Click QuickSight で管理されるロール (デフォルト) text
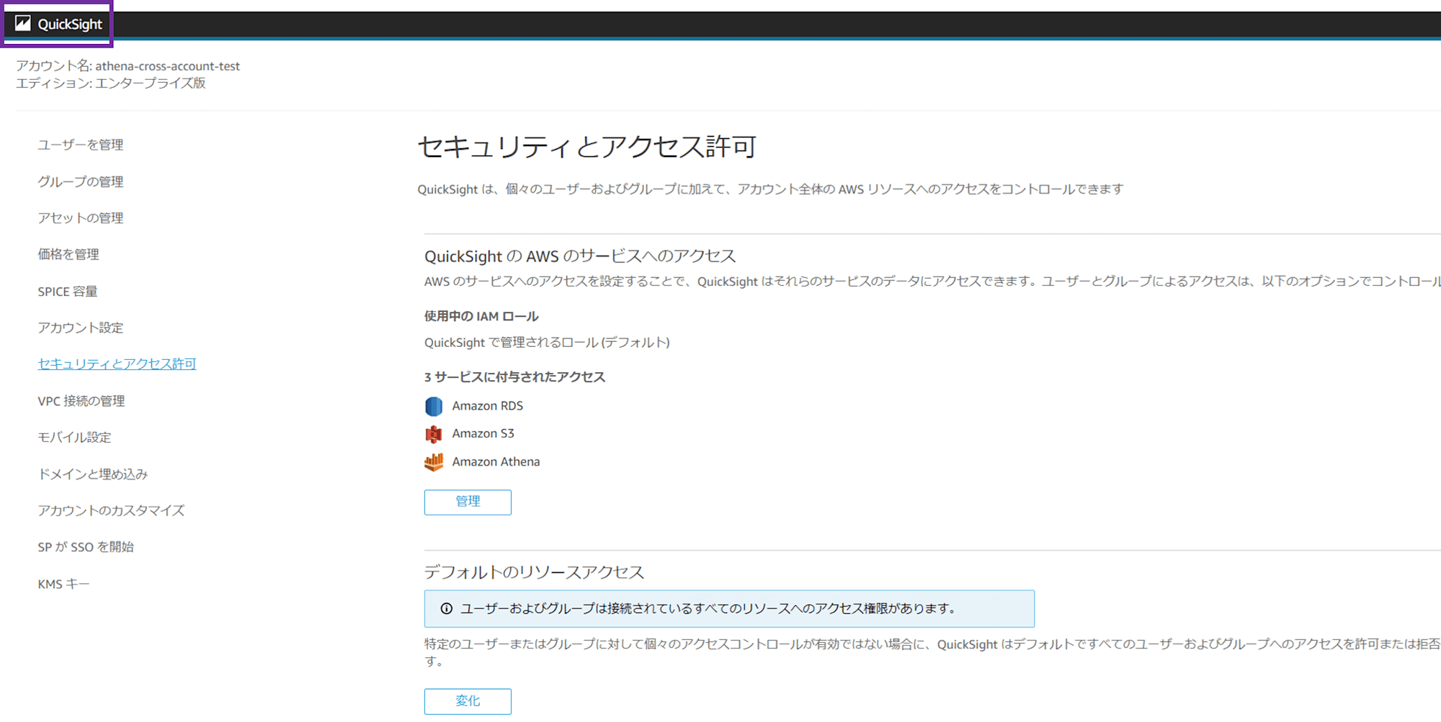Image resolution: width=1441 pixels, height=722 pixels. point(547,343)
